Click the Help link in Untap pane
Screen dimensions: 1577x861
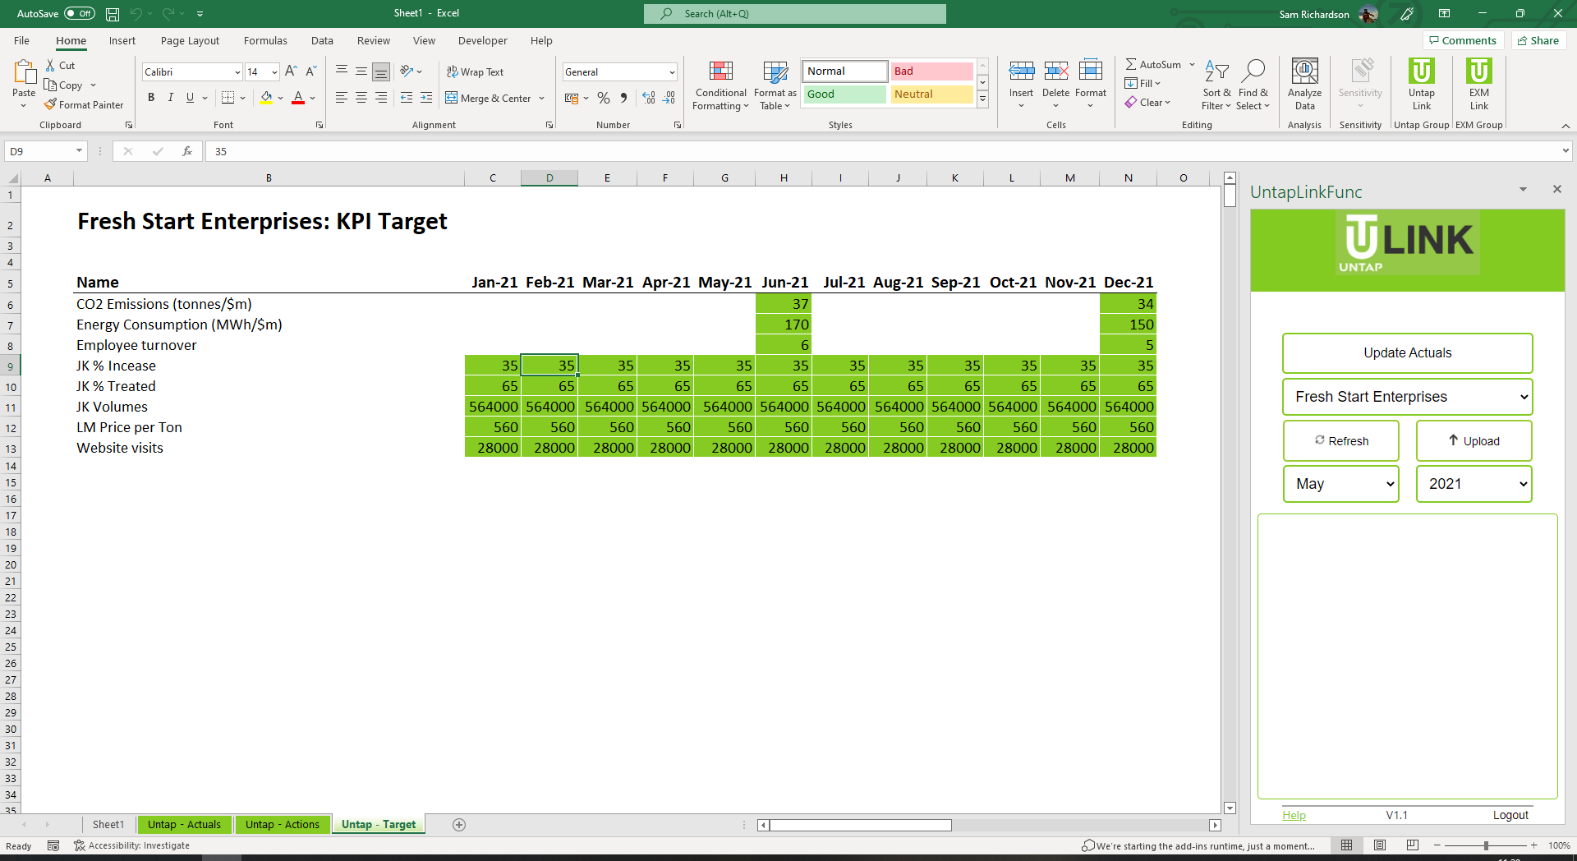pyautogui.click(x=1294, y=815)
